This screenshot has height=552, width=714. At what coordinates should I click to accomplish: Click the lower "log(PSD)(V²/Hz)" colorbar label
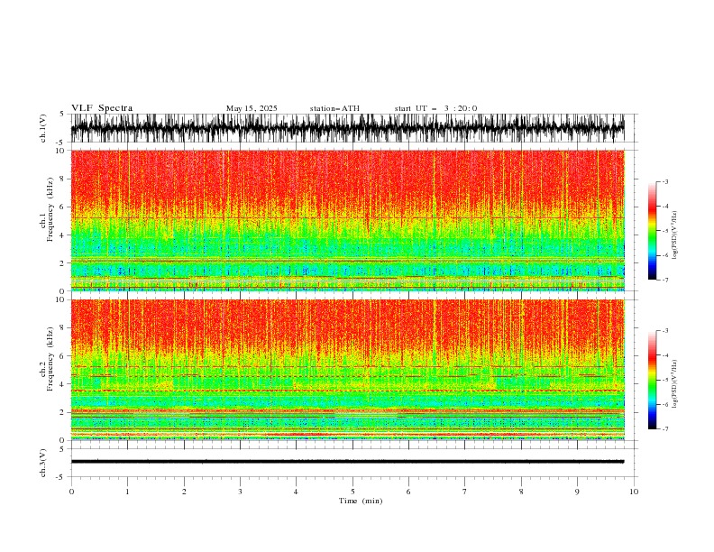[x=675, y=384]
